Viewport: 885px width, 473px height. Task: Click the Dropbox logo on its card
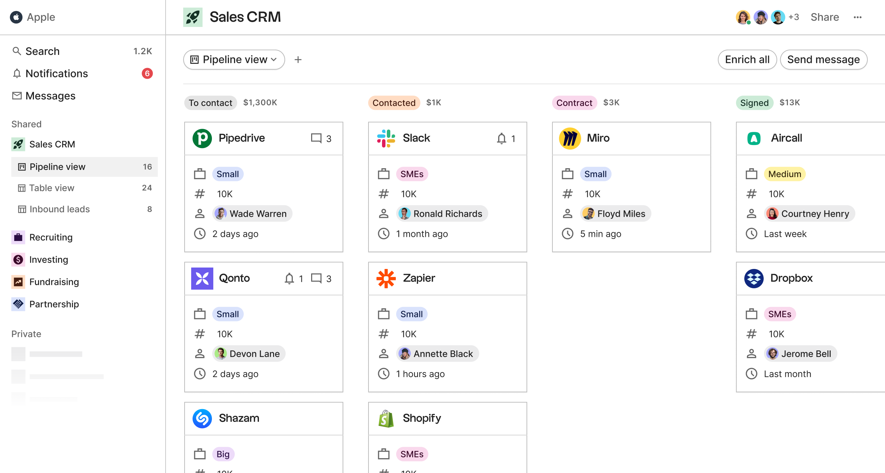click(754, 278)
